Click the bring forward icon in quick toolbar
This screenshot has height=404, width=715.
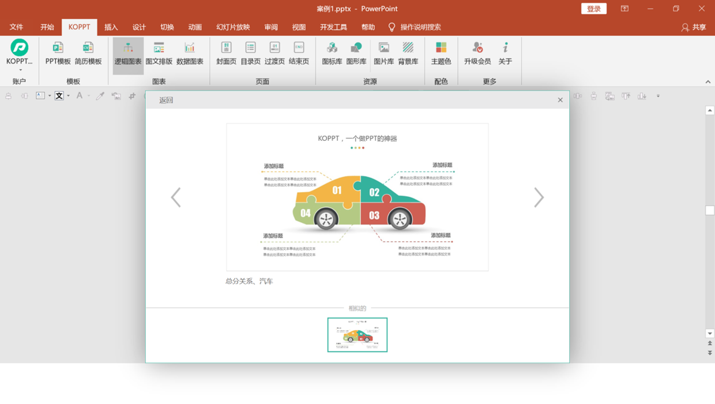626,96
